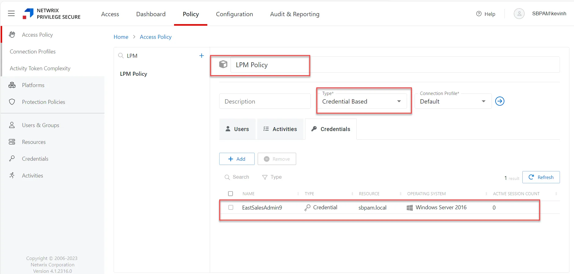
Task: Click the key icon in EastSalesAdmin9 row
Action: (x=307, y=208)
